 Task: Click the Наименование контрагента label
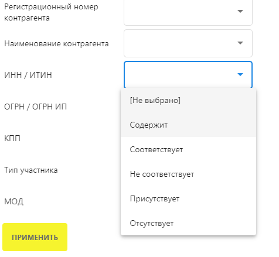click(x=56, y=43)
